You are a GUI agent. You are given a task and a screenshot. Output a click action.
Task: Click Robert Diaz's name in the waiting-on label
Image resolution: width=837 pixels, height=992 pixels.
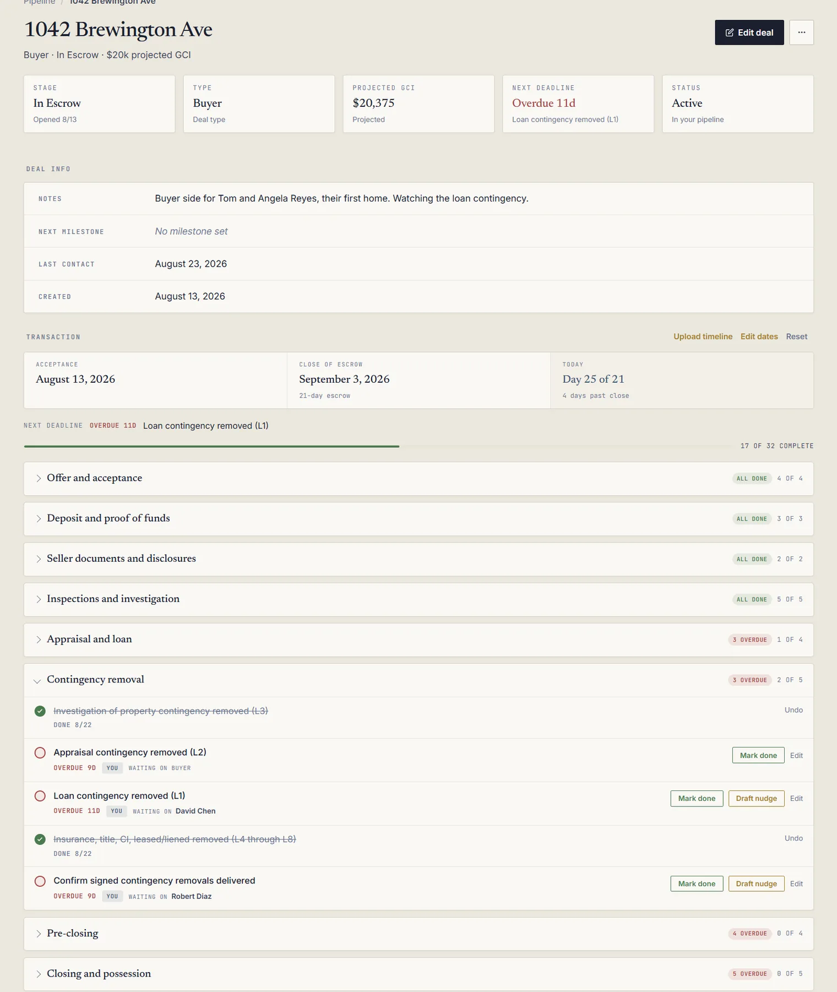pos(191,896)
